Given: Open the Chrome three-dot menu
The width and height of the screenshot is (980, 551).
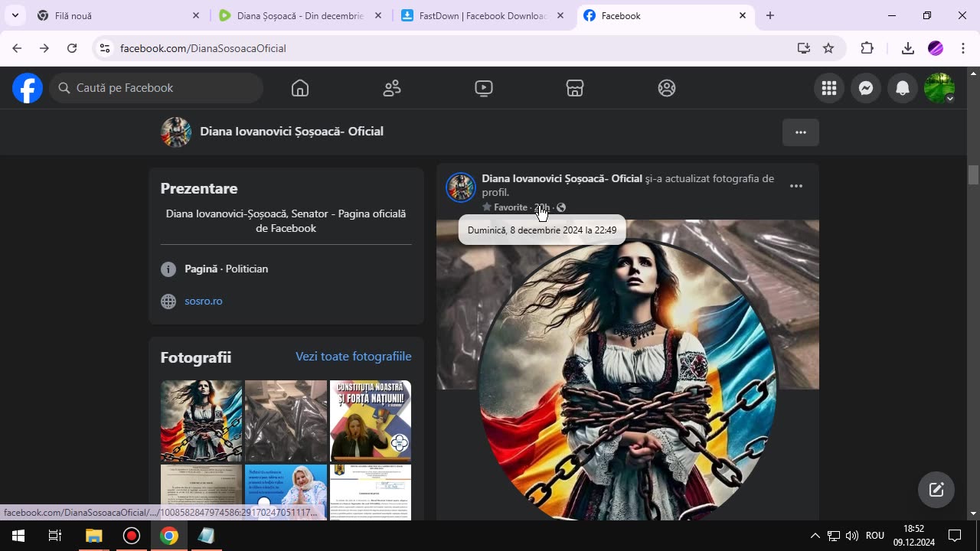Looking at the screenshot, I should [x=963, y=48].
